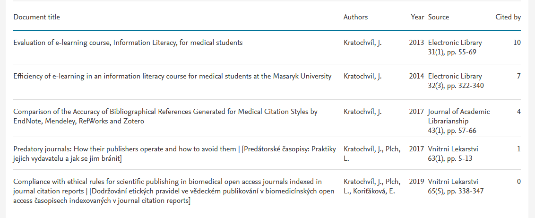Click author Kratochvíl, J. in 2014 row
535x218 pixels.
tap(362, 76)
